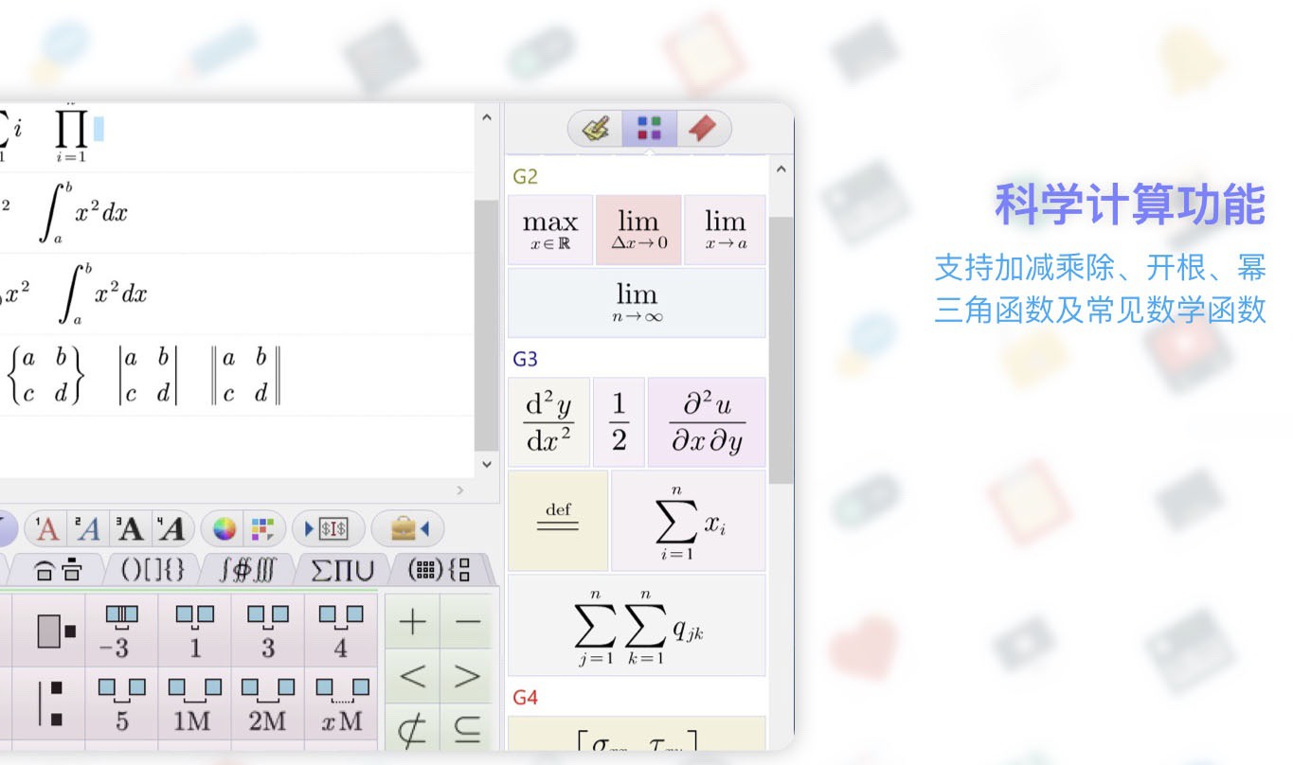Insert the -3 spacing template
Viewport: 1293px width, 765px height.
[121, 631]
